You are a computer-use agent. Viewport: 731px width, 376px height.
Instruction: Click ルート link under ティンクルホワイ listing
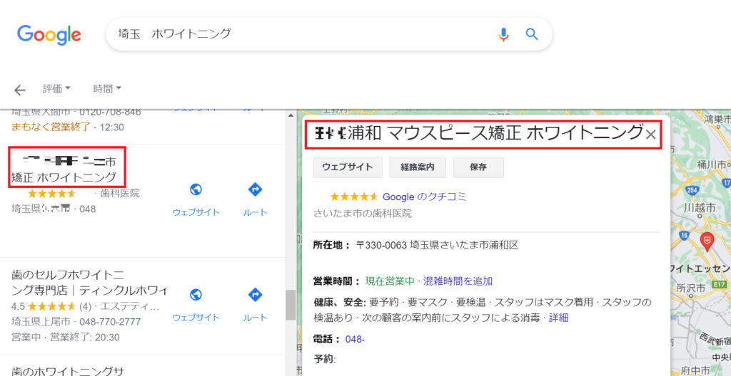255,318
